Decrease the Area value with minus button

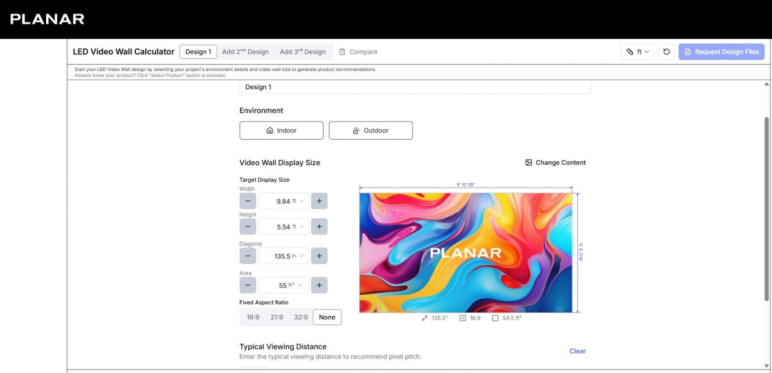click(x=247, y=285)
